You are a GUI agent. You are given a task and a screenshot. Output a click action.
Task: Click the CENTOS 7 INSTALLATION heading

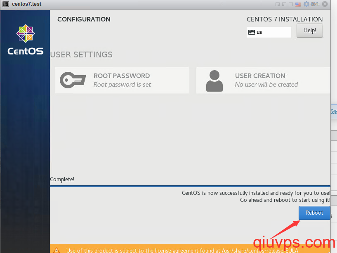click(285, 19)
